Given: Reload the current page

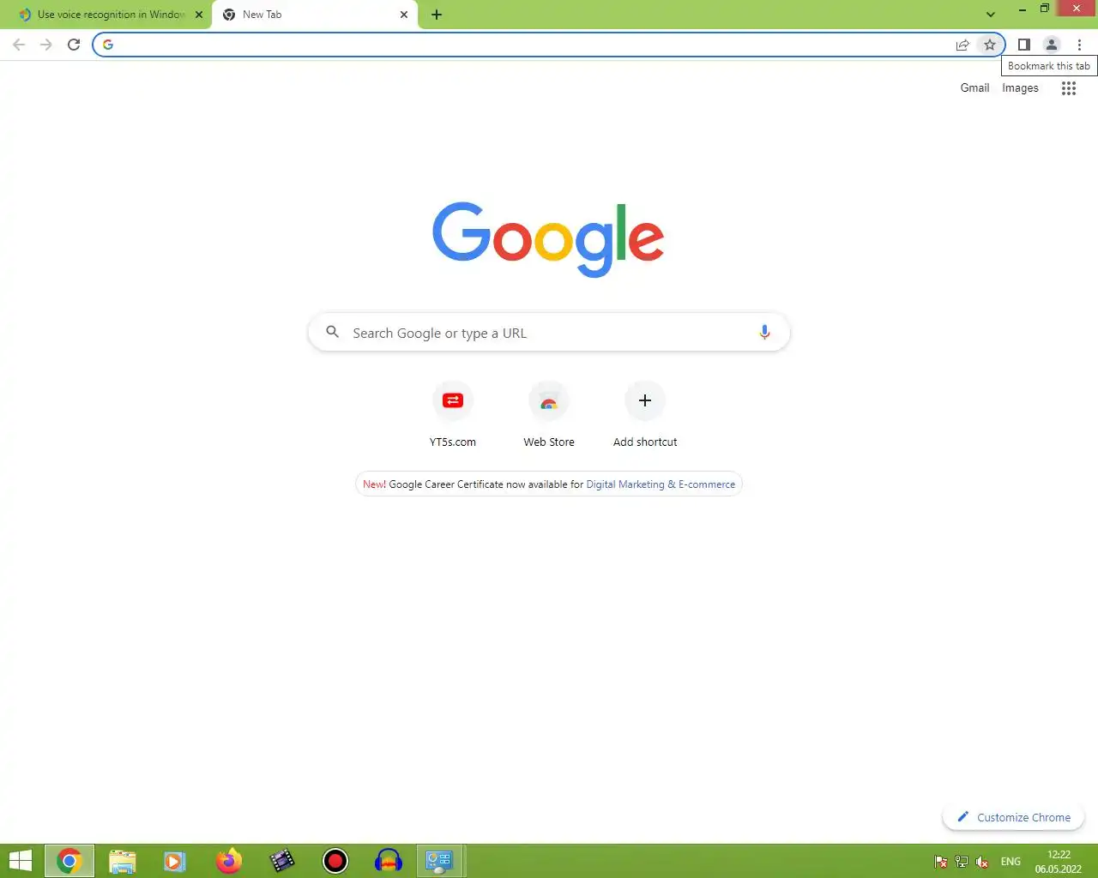Looking at the screenshot, I should [74, 45].
